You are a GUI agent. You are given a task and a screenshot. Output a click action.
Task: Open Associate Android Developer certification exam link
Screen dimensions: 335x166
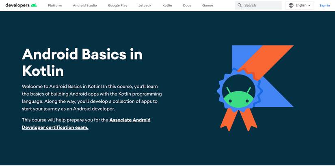(86, 123)
